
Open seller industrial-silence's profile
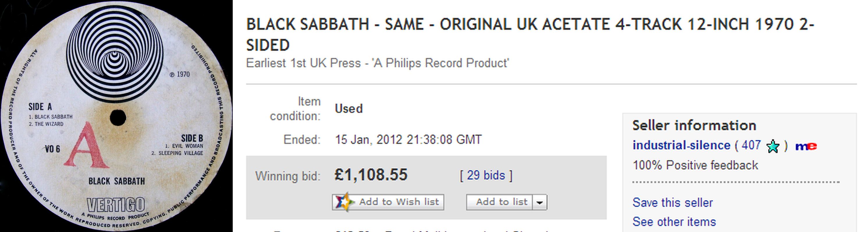681,145
